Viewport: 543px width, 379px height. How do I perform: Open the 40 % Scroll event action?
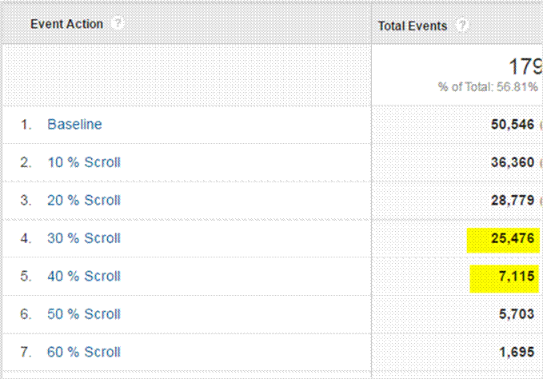(x=84, y=276)
